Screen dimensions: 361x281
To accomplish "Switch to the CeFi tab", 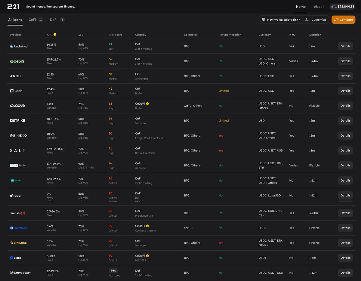I will click(x=36, y=20).
